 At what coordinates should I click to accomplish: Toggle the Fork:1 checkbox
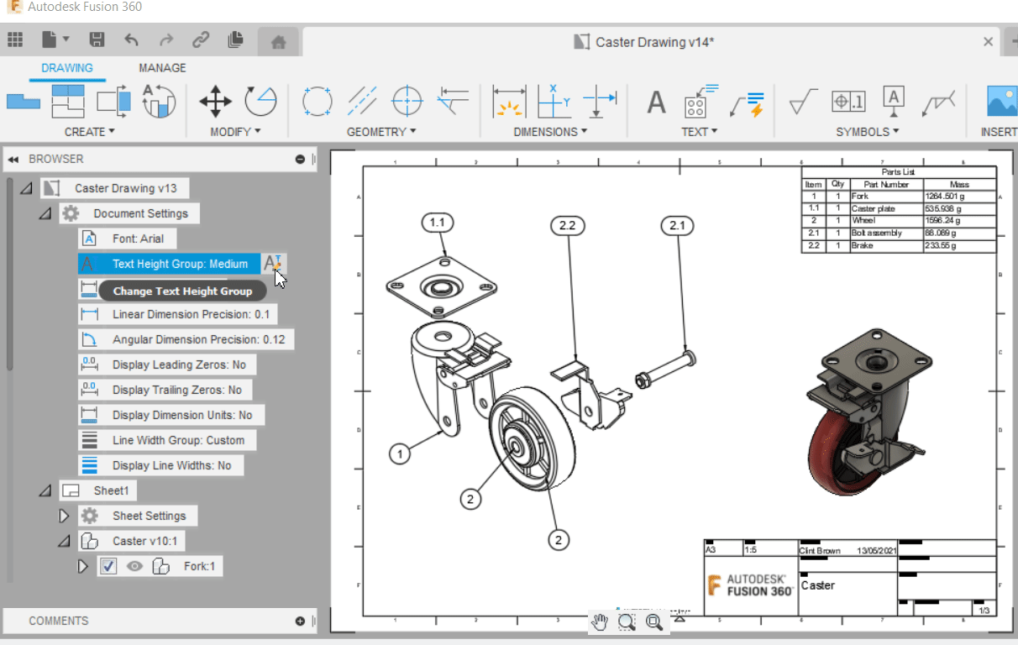coord(108,566)
